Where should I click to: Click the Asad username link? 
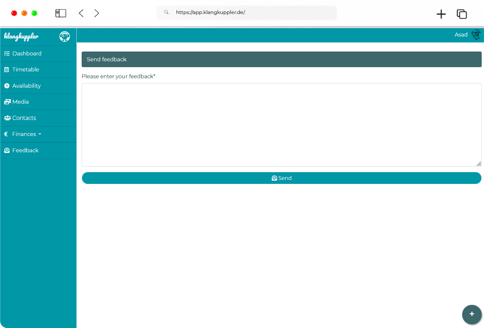461,35
